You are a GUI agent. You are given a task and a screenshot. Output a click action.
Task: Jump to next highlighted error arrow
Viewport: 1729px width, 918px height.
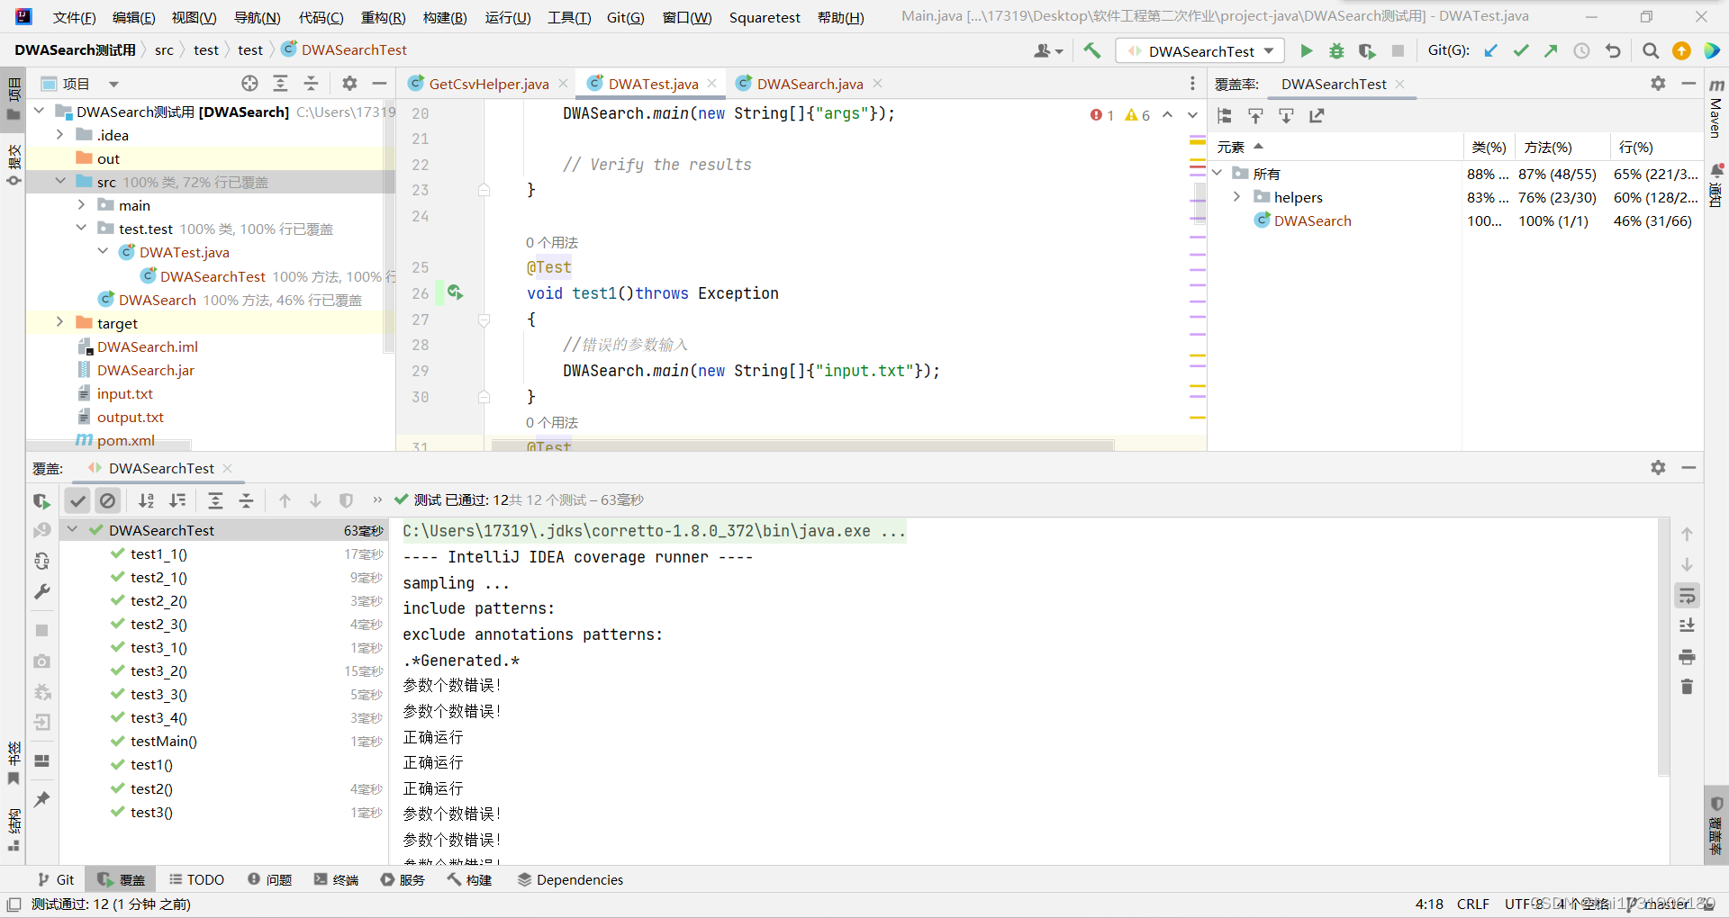[x=1192, y=114]
